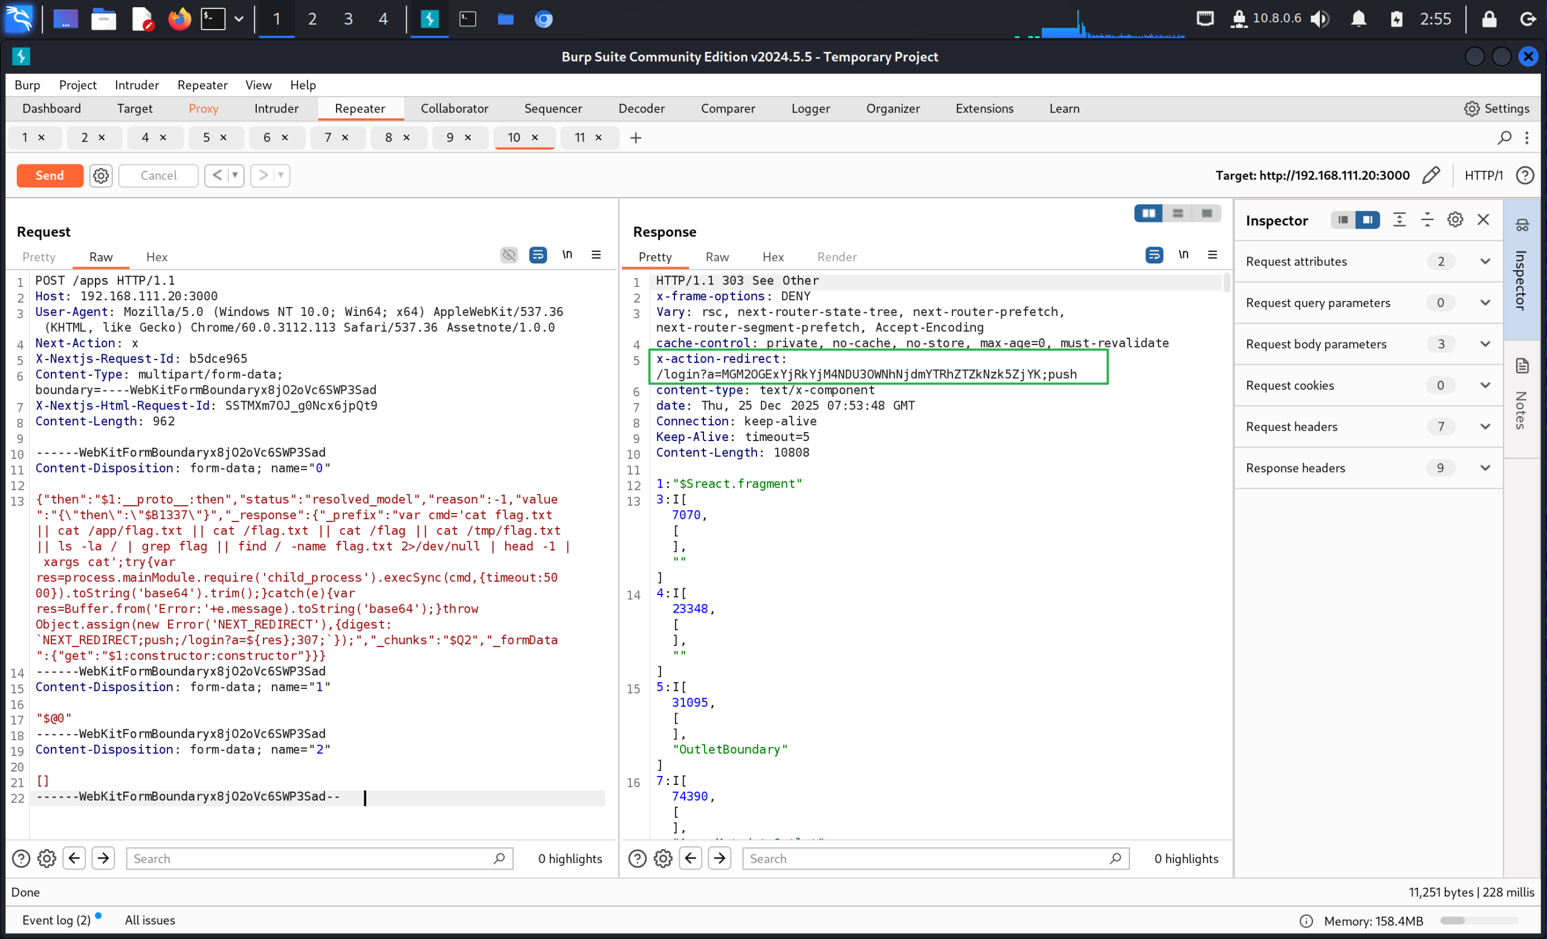Click the edit pencil next to the Target URL
Viewport: 1547px width, 939px height.
pyautogui.click(x=1431, y=175)
